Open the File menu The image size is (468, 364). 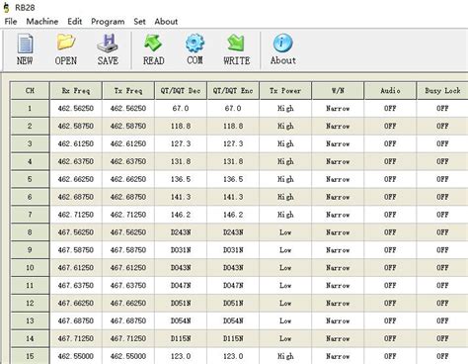(11, 22)
